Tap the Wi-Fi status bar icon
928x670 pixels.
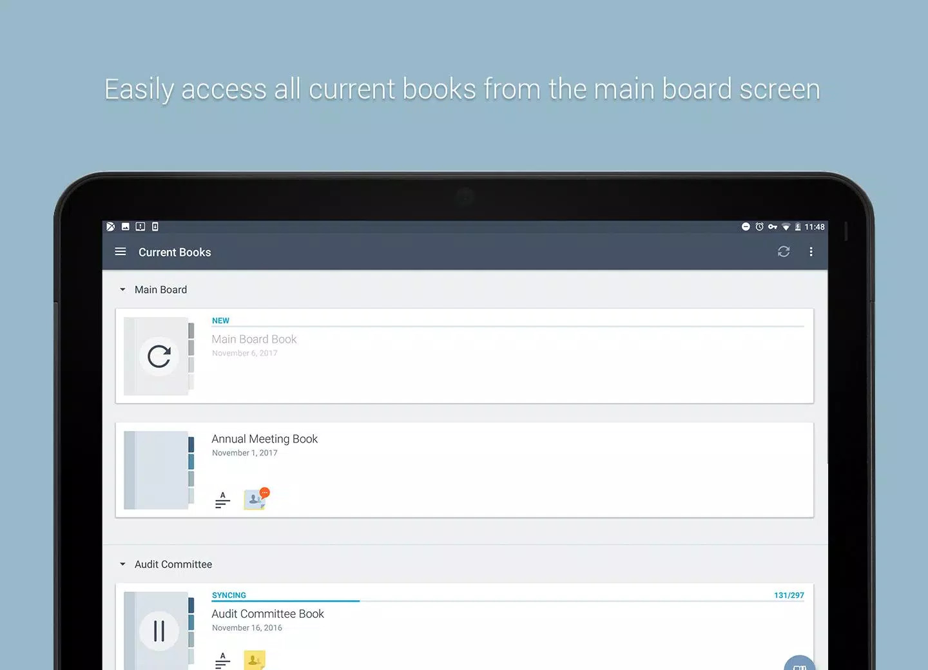tap(786, 227)
